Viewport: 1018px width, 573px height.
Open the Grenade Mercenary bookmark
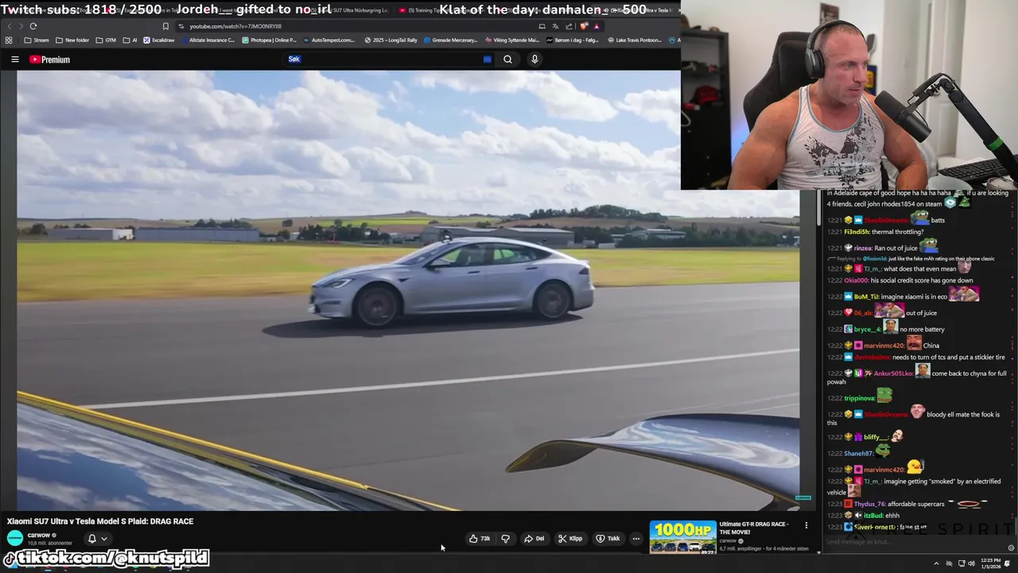451,40
